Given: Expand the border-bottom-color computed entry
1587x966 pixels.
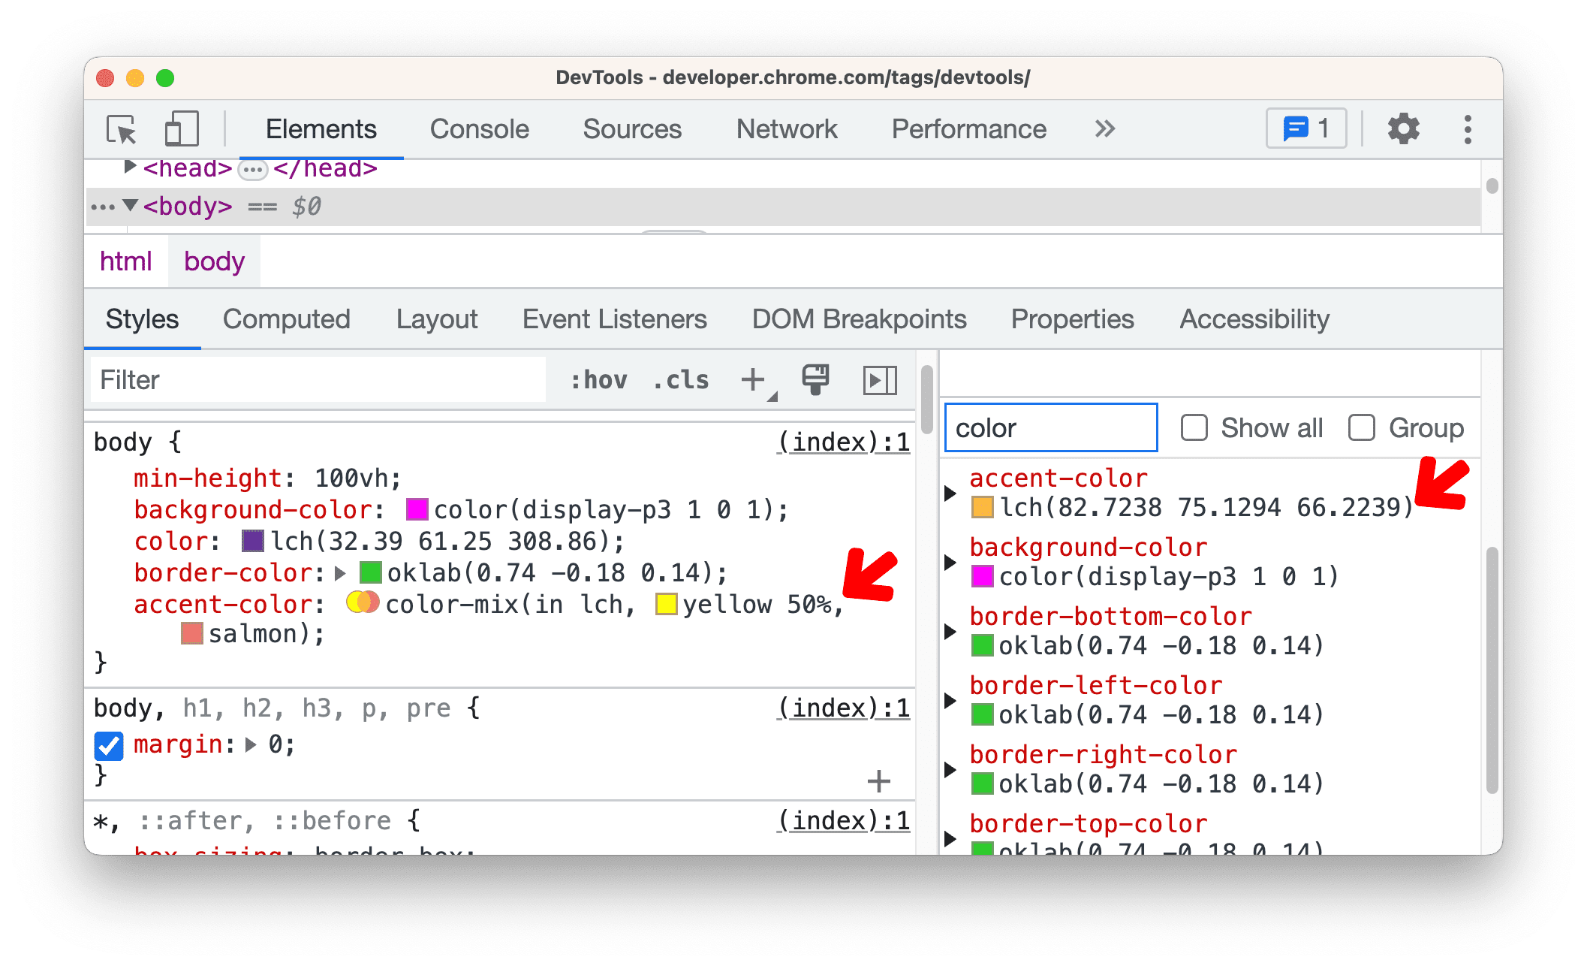Looking at the screenshot, I should coord(956,628).
